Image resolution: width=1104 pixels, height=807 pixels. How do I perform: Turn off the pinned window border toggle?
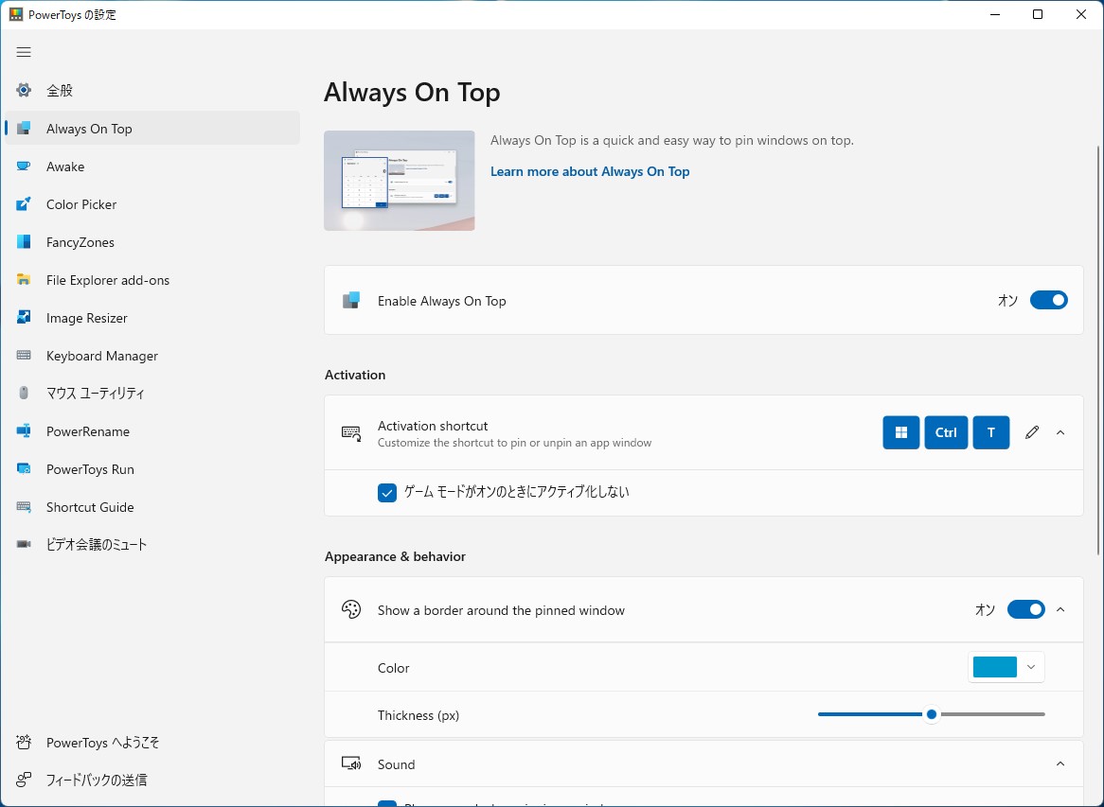click(x=1025, y=610)
